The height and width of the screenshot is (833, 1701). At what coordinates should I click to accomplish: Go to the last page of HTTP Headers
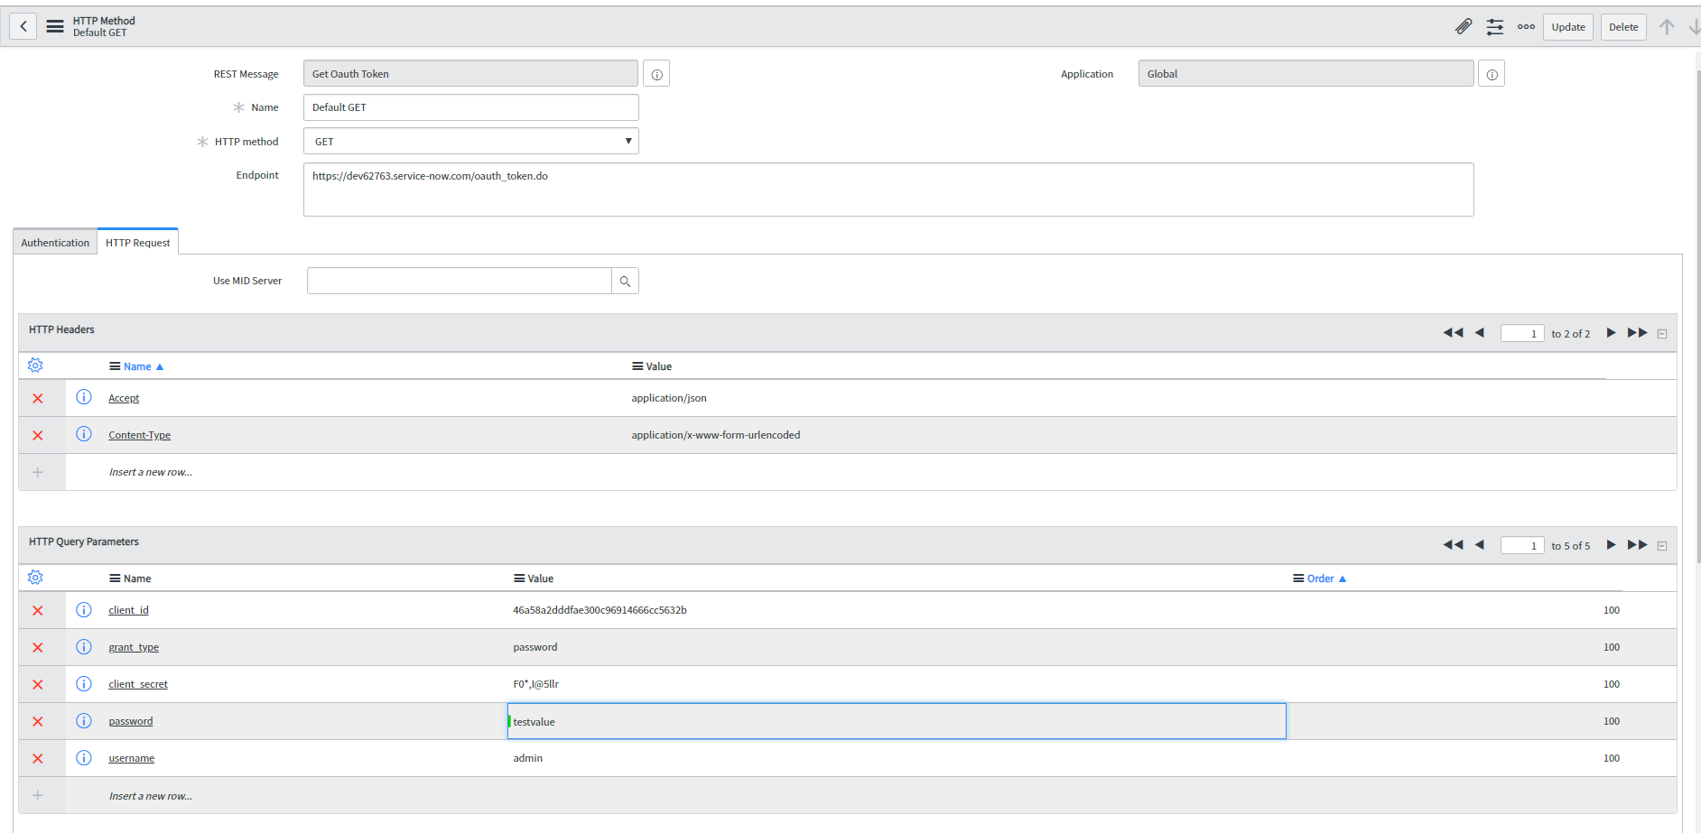(1638, 332)
